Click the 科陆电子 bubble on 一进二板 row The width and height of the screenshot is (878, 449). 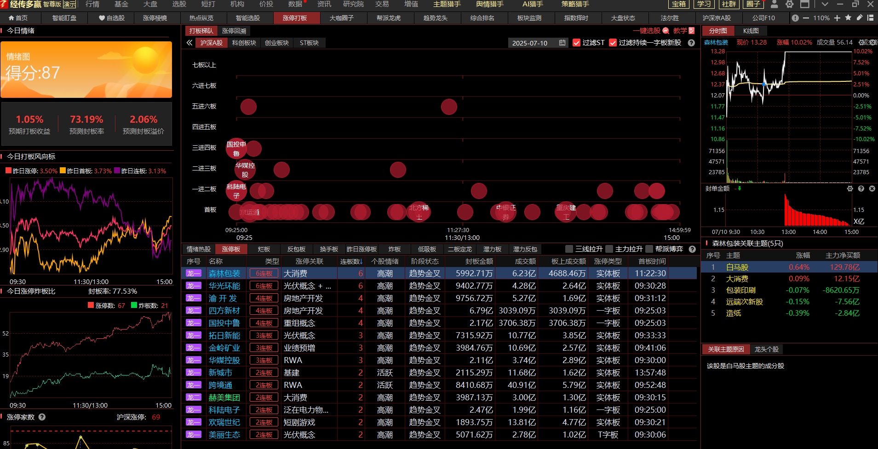pyautogui.click(x=236, y=191)
